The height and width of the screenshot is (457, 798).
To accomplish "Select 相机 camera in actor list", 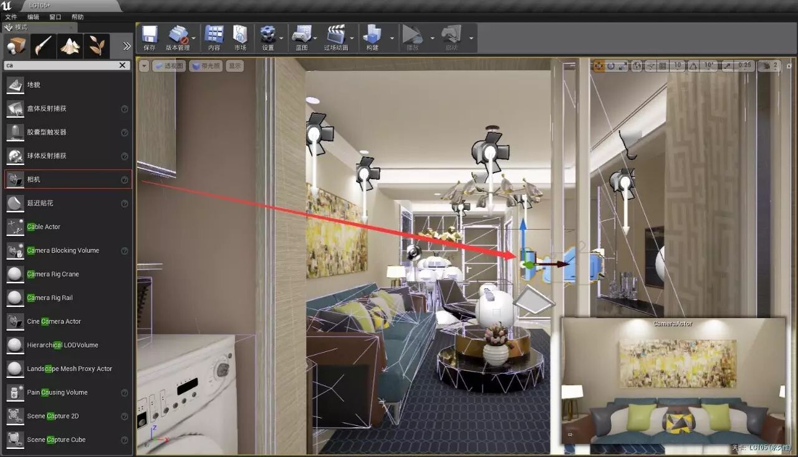I will (x=68, y=180).
